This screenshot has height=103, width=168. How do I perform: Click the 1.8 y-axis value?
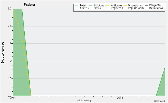point(10,43)
